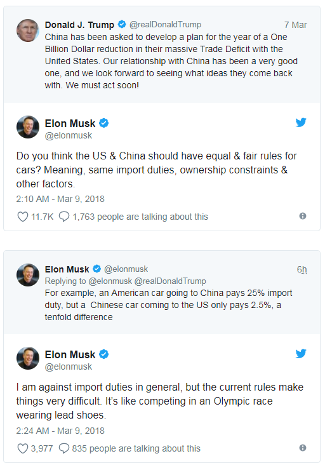Click Donald J. Trump's verified badge
Image resolution: width=325 pixels, height=470 pixels.
point(122,24)
